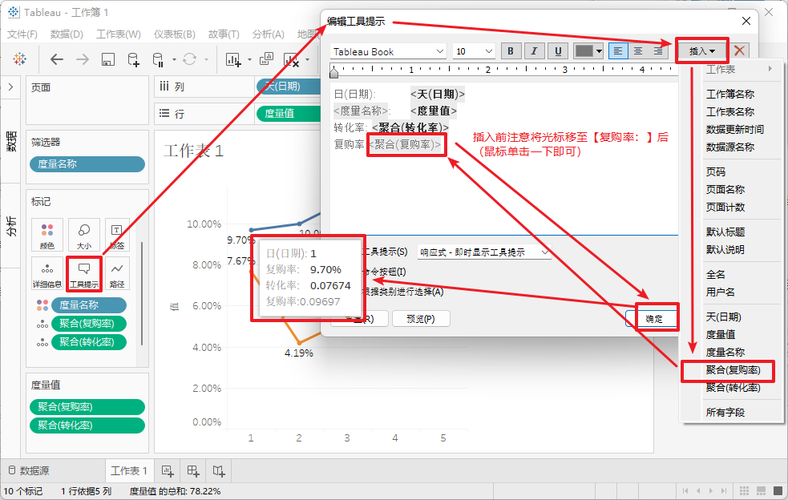This screenshot has height=500, width=788.
Task: Open the 标签 label mark card
Action: (117, 235)
